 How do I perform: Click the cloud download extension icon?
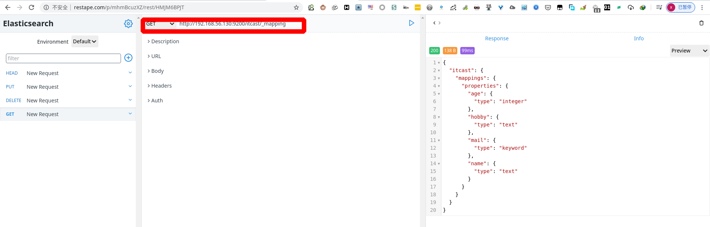point(631,7)
